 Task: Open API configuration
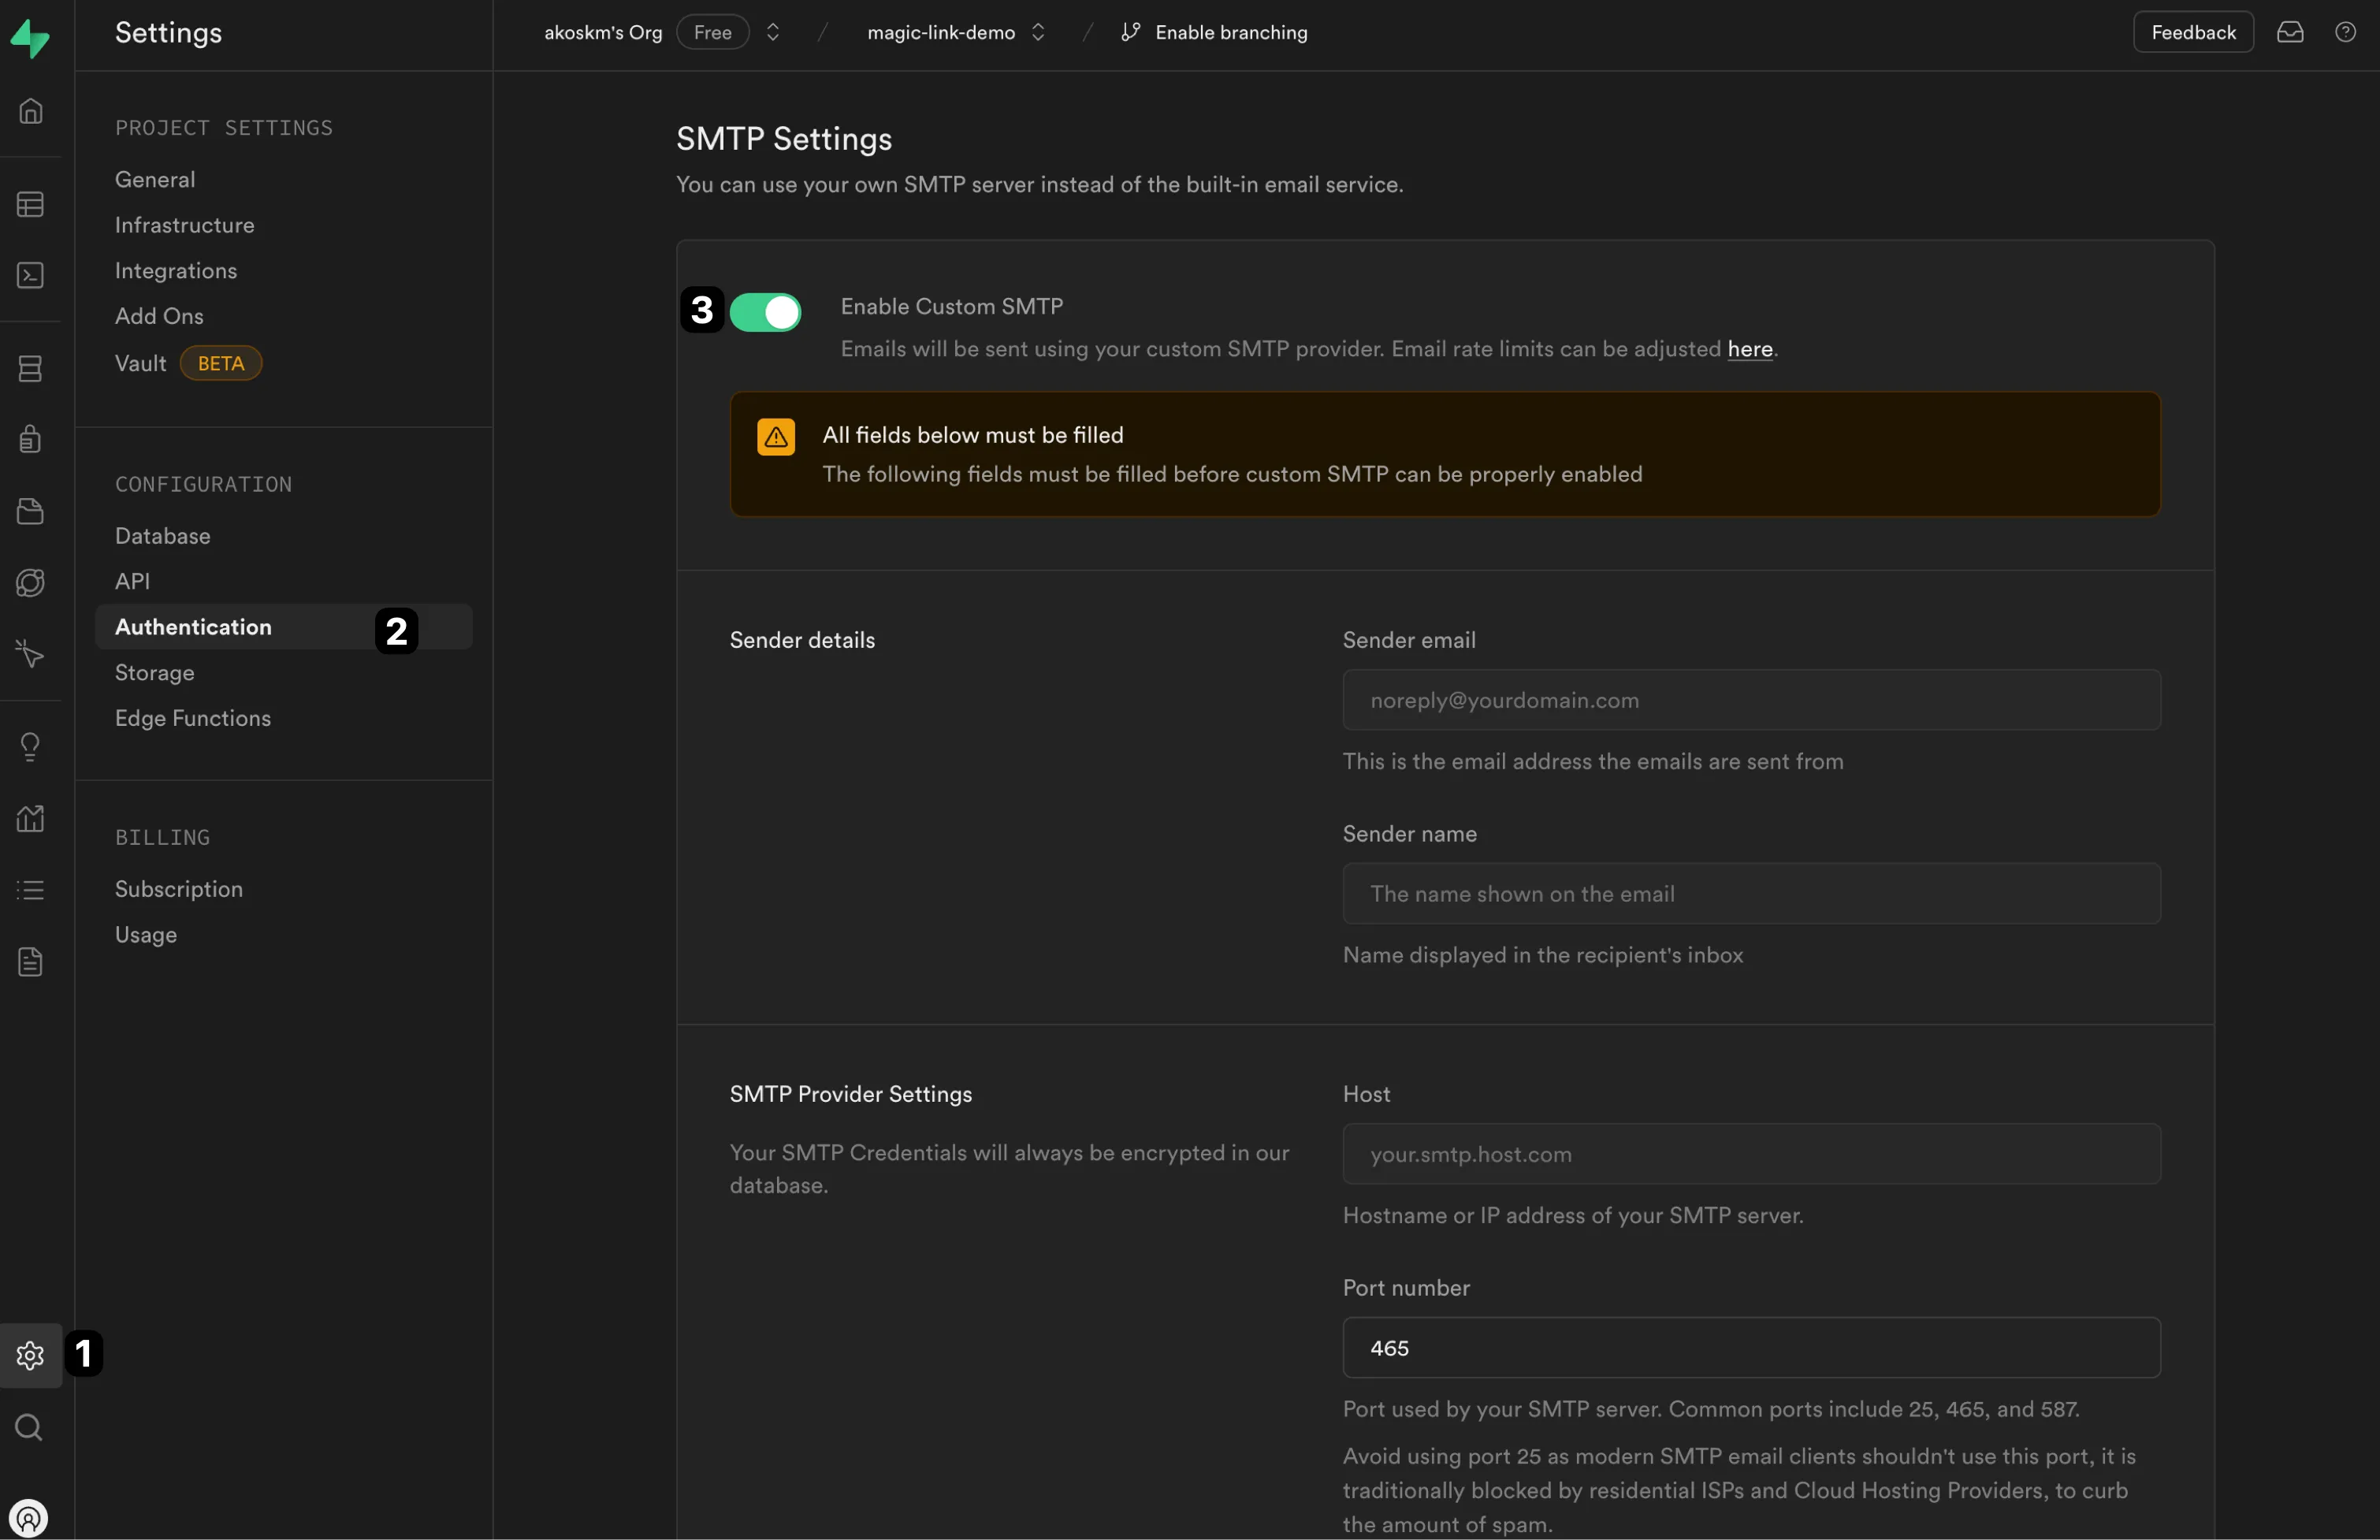[x=132, y=581]
